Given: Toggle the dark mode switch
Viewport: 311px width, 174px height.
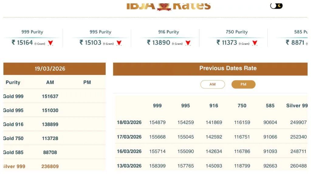Looking at the screenshot, I should 276,6.
